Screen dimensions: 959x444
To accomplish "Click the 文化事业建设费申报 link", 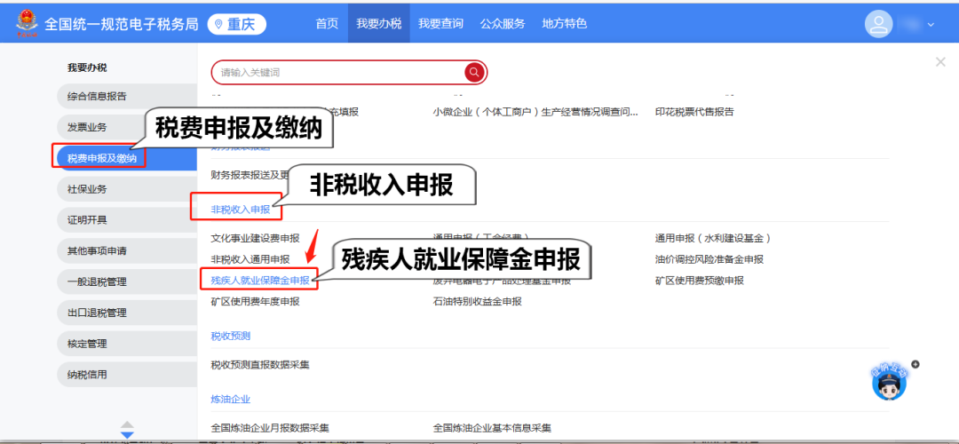I will tap(255, 238).
